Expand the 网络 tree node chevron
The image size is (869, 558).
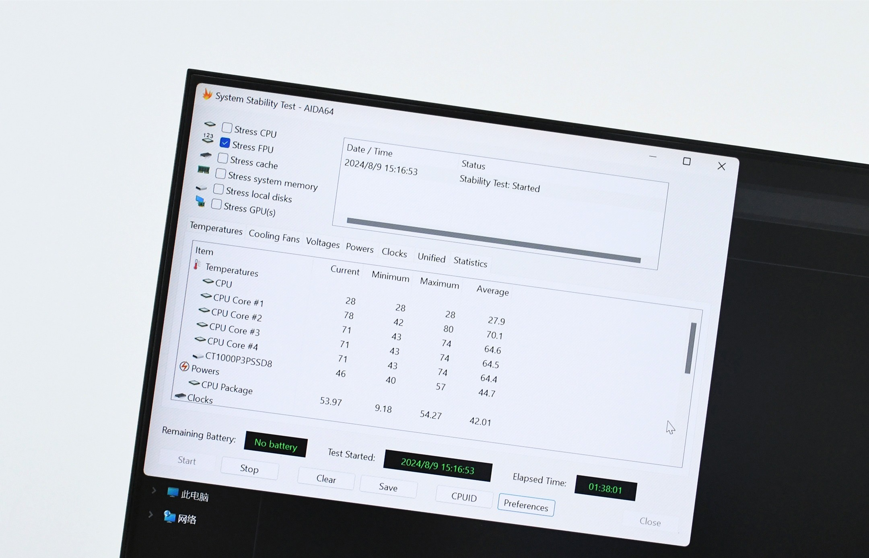point(150,514)
